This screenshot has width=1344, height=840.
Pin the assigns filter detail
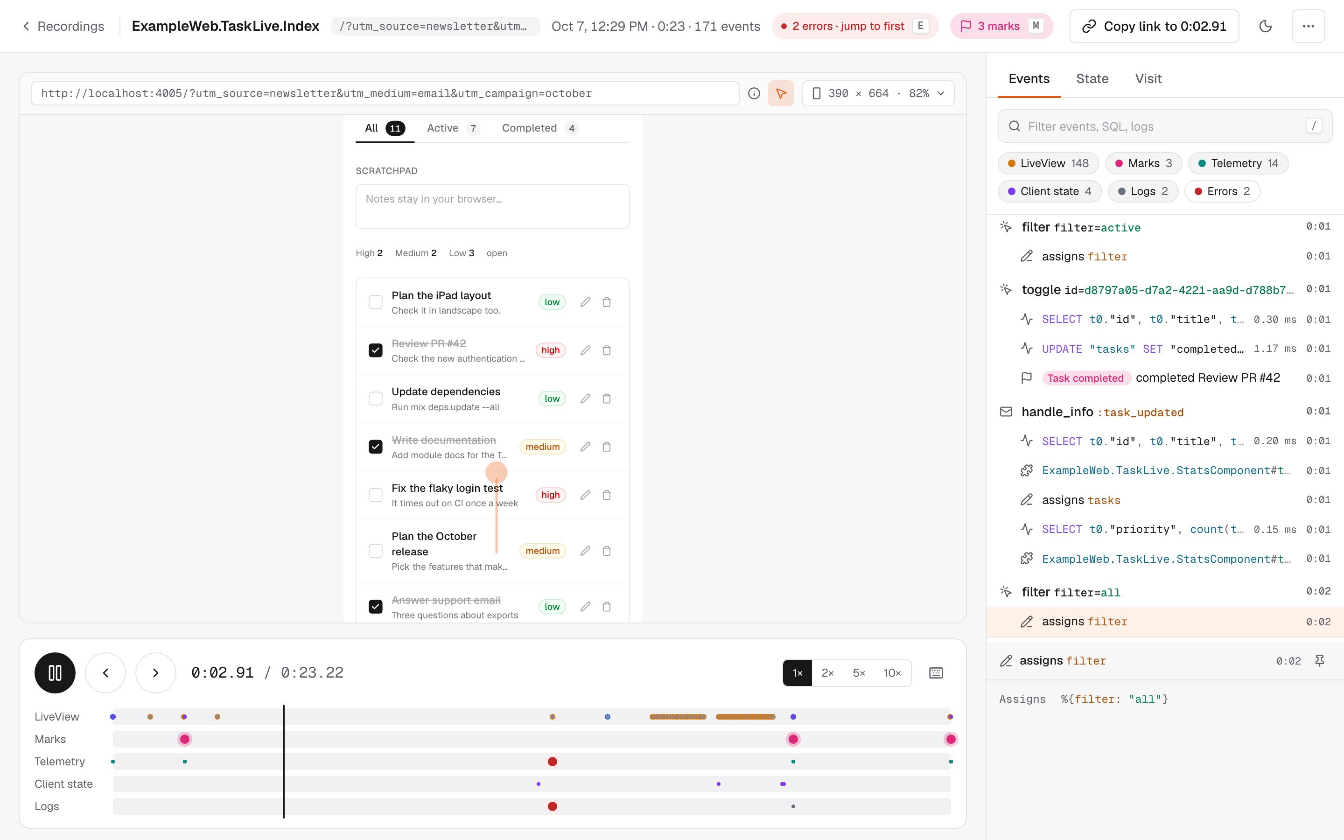(x=1320, y=660)
